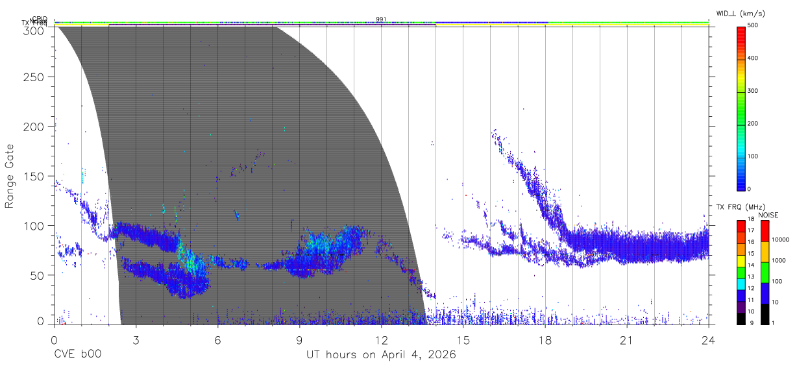Click the range gate axis tick '150'

(x=34, y=177)
